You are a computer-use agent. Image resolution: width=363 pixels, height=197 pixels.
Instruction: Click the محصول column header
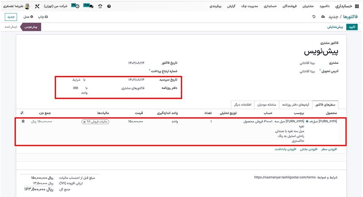pyautogui.click(x=331, y=113)
